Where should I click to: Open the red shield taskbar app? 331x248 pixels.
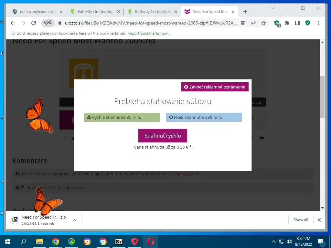click(135, 242)
